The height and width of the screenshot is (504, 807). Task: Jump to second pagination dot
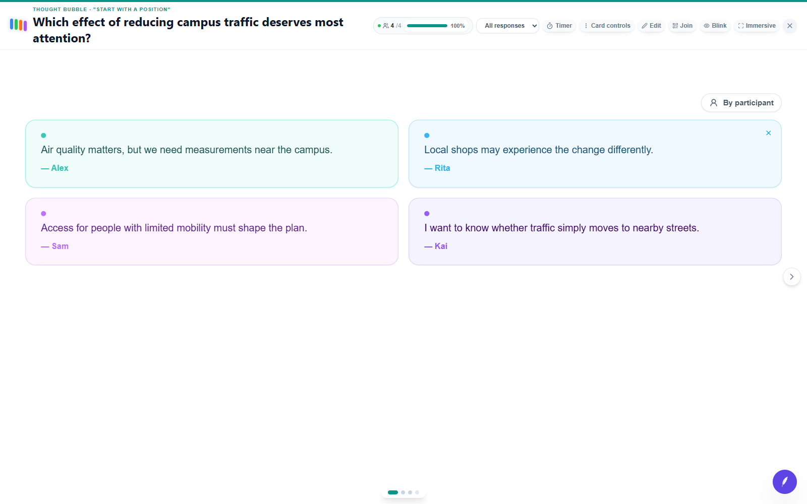coord(403,492)
